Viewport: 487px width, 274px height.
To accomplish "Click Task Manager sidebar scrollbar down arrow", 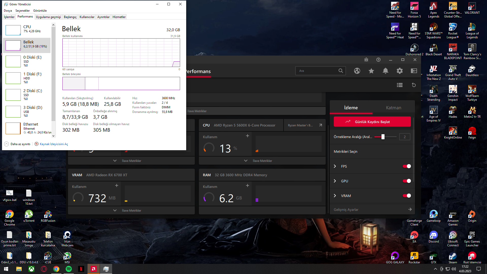I will point(53,136).
